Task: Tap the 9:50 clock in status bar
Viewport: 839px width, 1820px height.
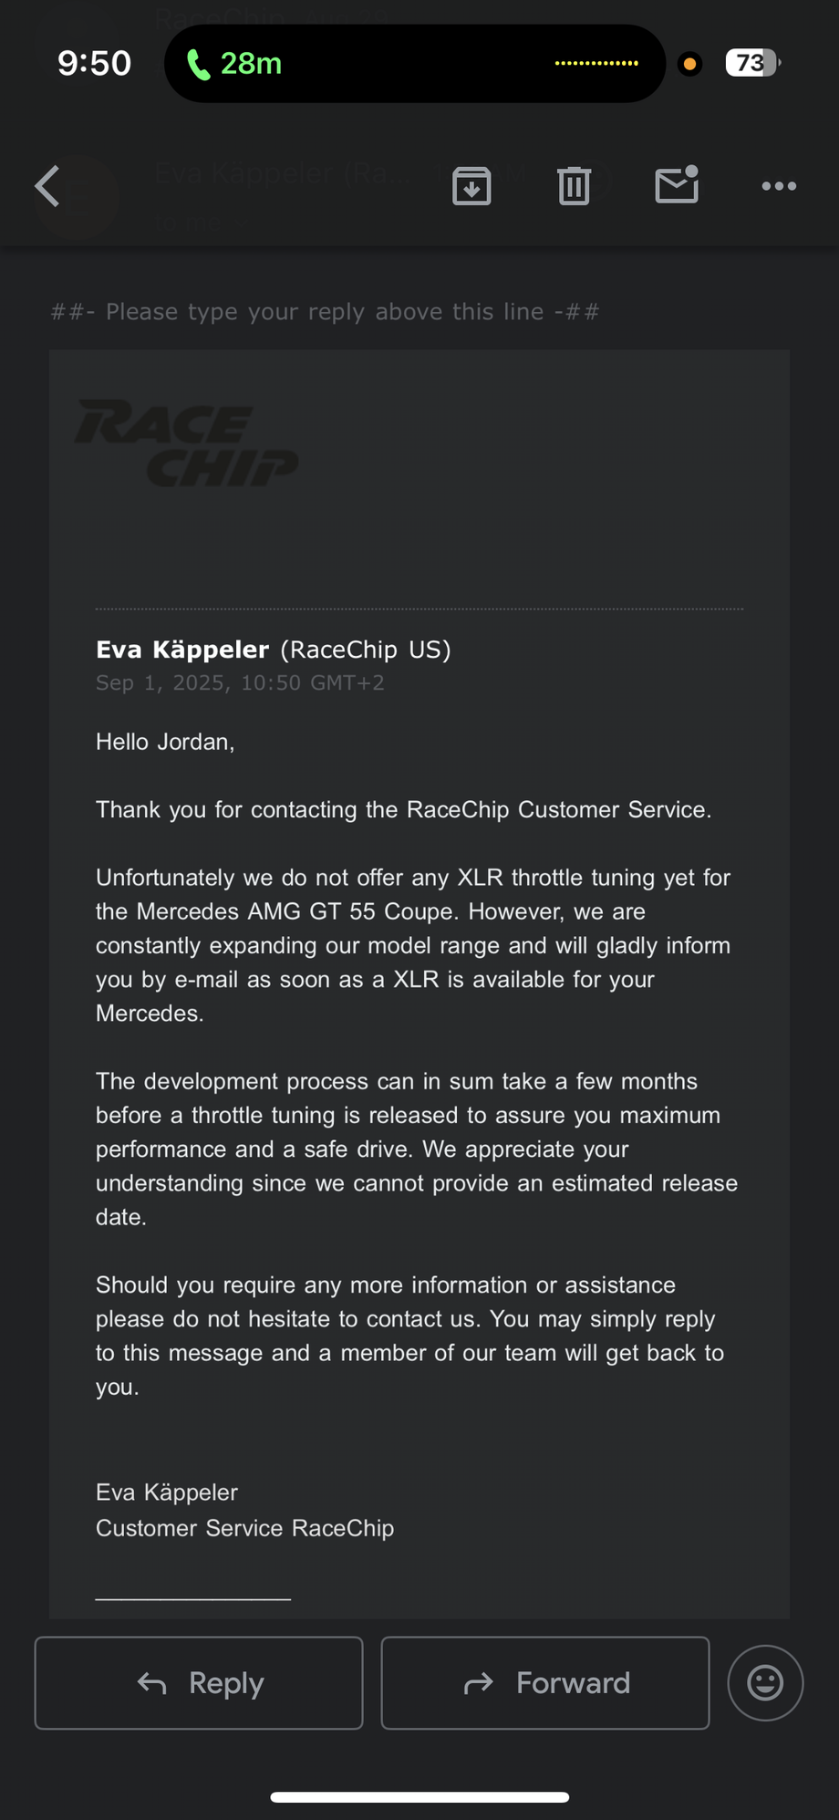Action: coord(94,63)
